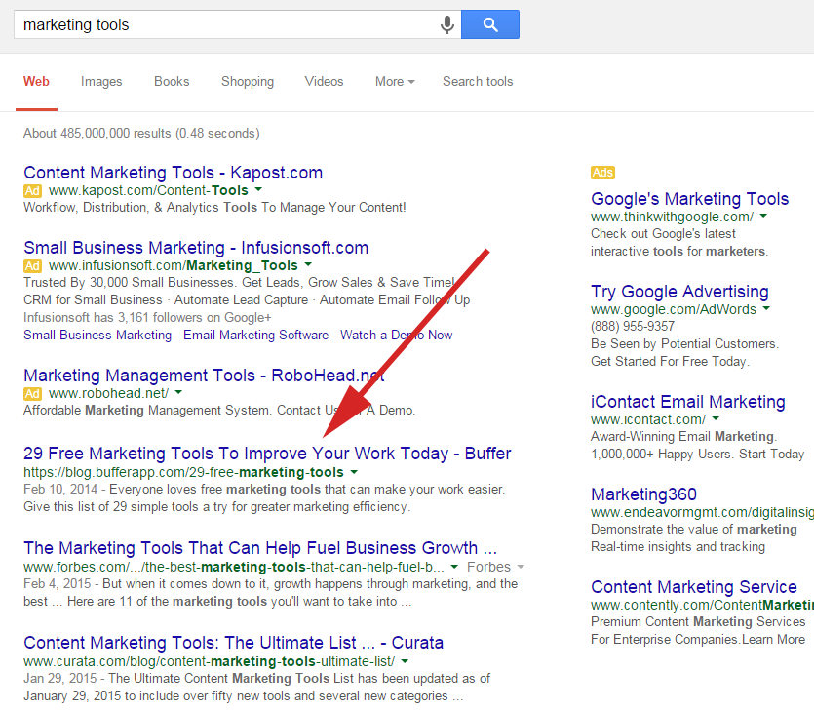Expand dropdown arrow next to infusionsoft.com URL
This screenshot has height=712, width=814.
click(308, 264)
